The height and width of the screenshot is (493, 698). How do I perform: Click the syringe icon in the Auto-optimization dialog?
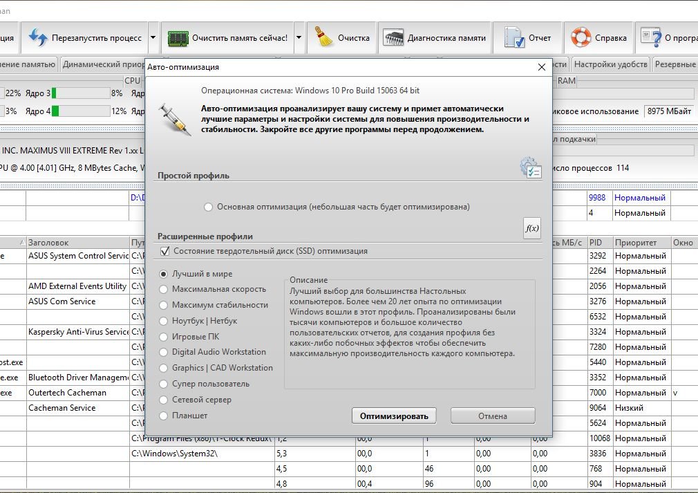pyautogui.click(x=174, y=120)
